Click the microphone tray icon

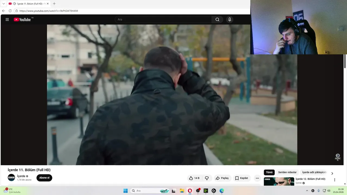click(319, 191)
